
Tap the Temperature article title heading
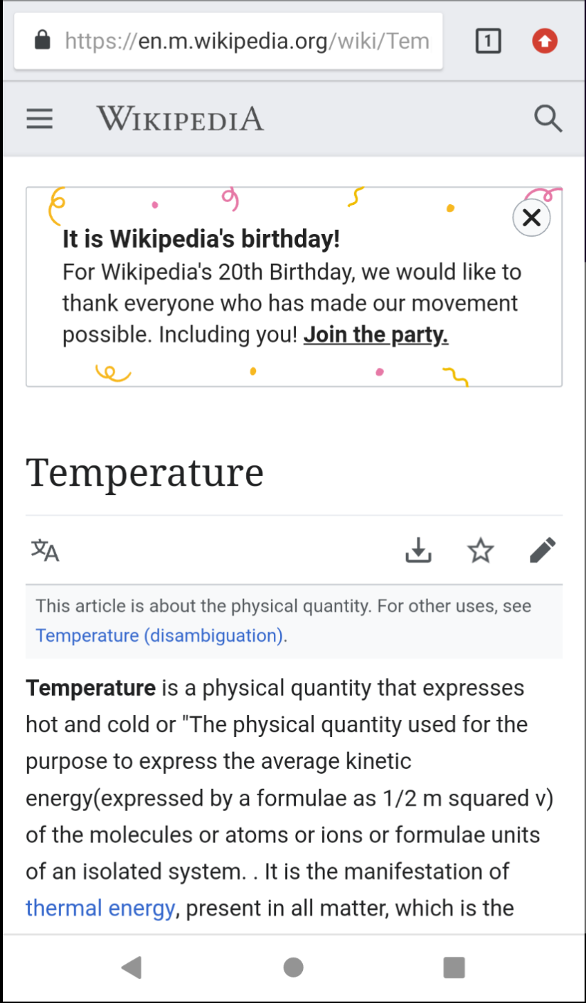(145, 472)
